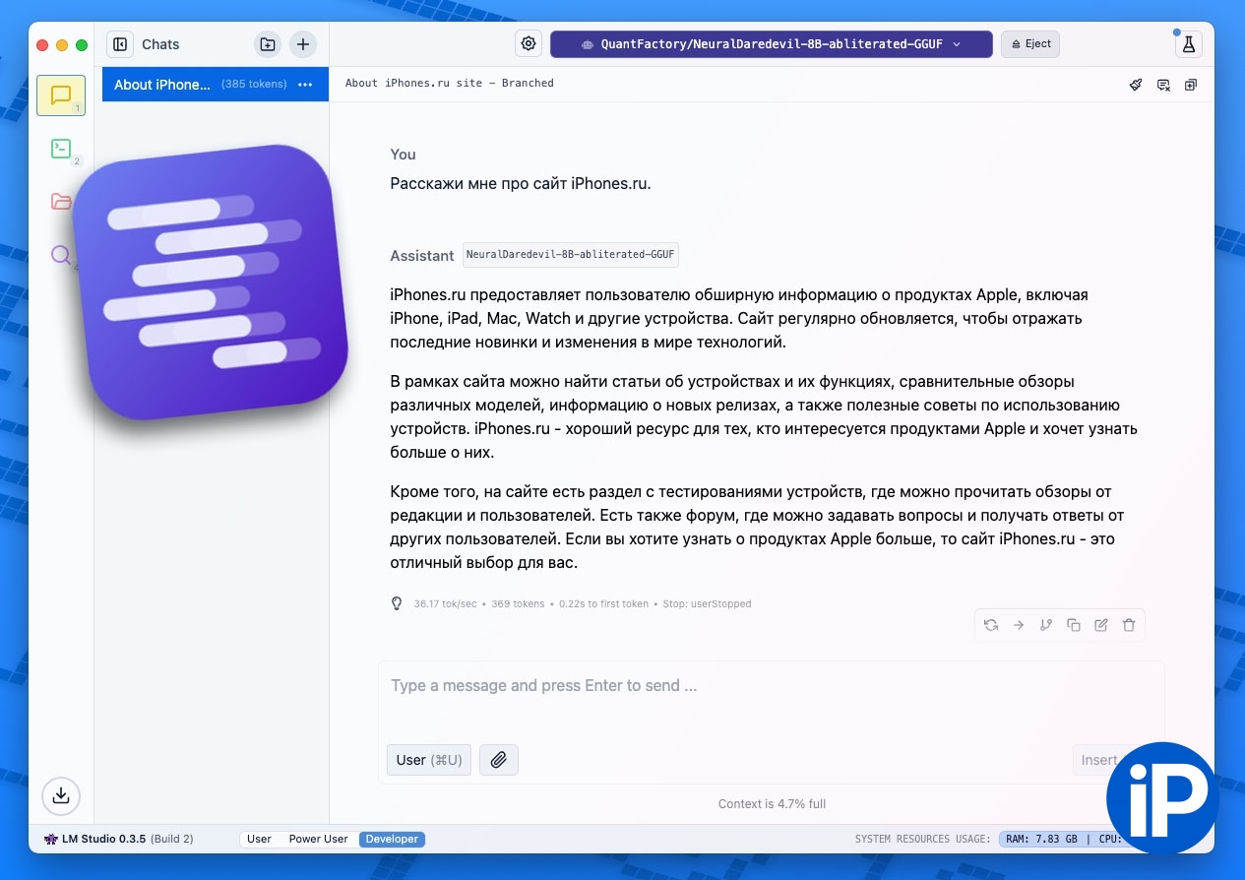
Task: Eject the loaded model
Action: point(1031,44)
